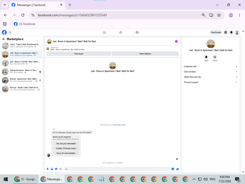Attach a file with the photo icon
The image size is (245, 184).
coord(52,169)
